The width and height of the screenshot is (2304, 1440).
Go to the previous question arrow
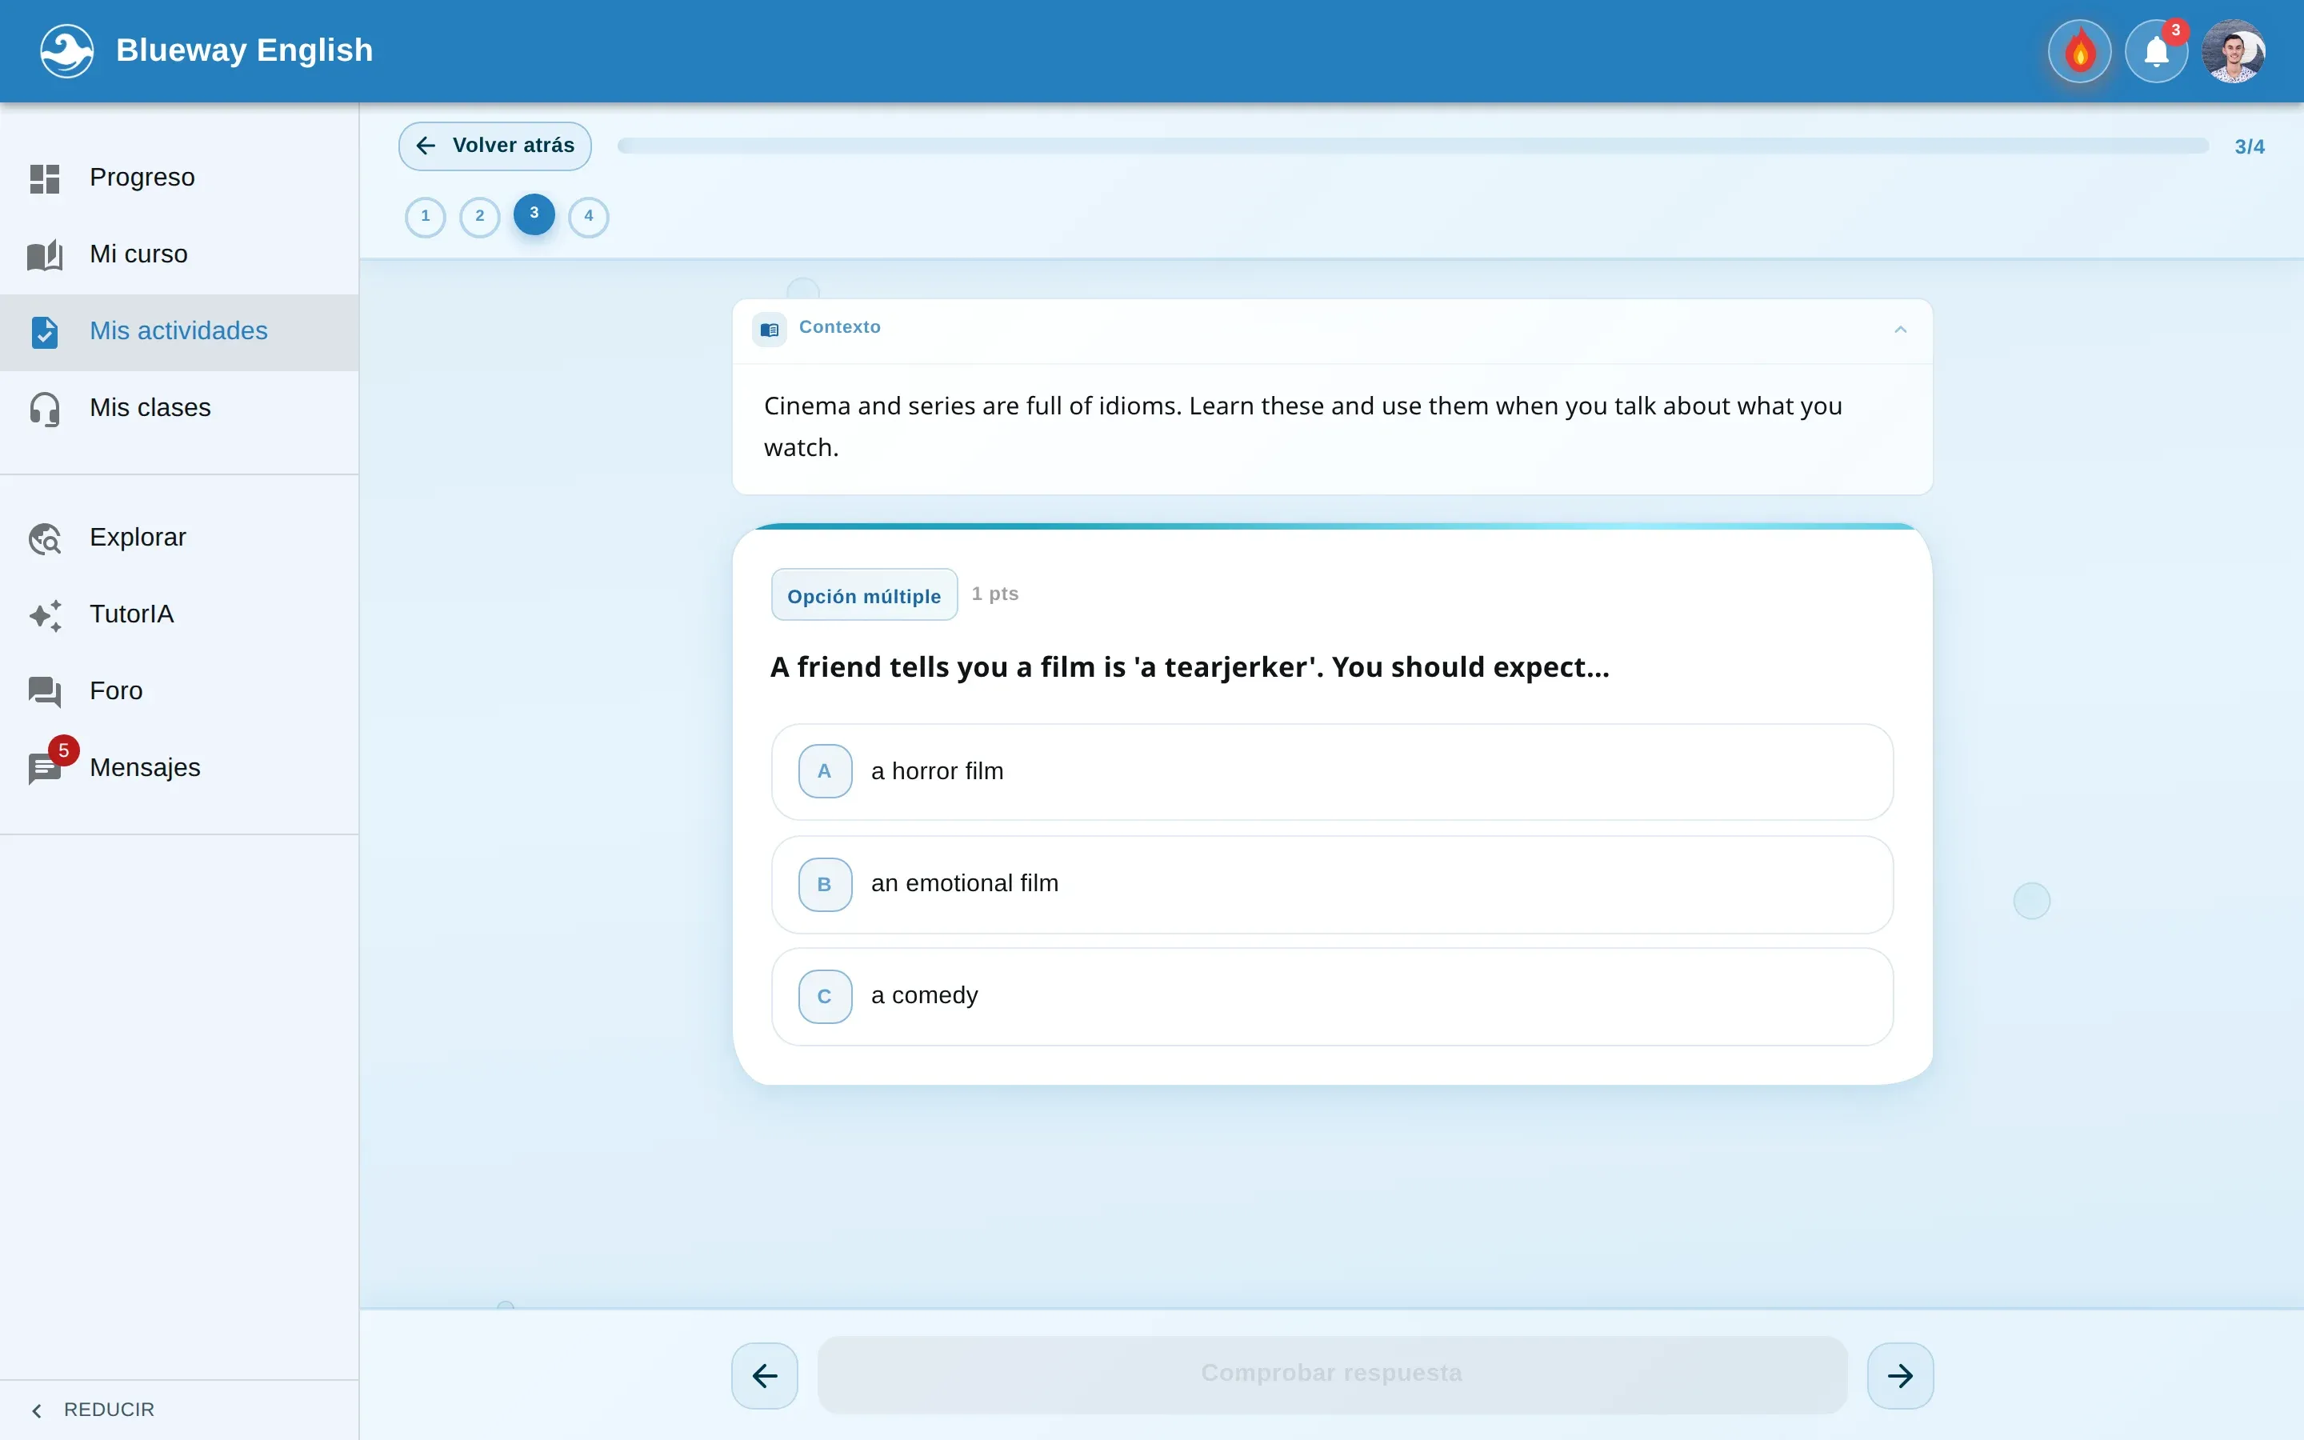[x=765, y=1375]
